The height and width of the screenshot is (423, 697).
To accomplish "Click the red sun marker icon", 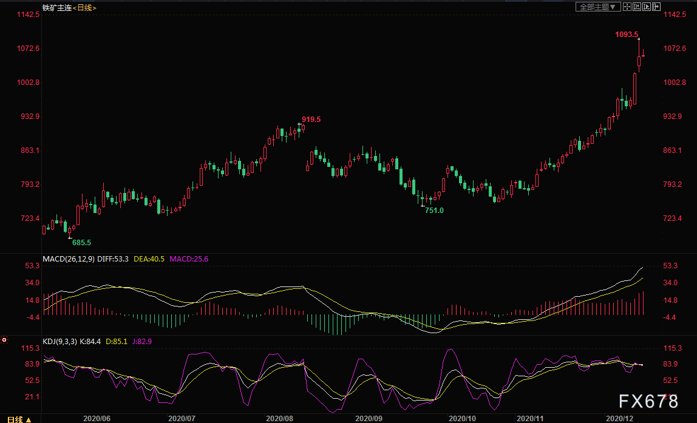I will click(4, 340).
